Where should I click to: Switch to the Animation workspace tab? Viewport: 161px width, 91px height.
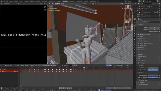coord(65,2)
